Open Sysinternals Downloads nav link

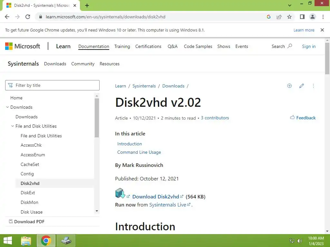point(55,64)
